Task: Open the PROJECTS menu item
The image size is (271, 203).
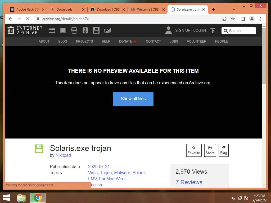Action: (84, 41)
